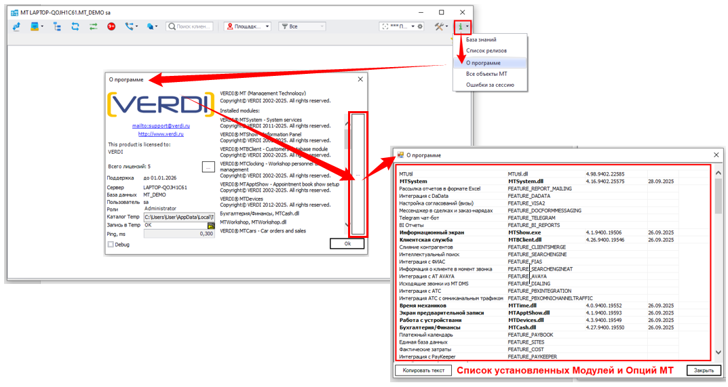
Task: Enable the Debug checkbox
Action: (111, 245)
